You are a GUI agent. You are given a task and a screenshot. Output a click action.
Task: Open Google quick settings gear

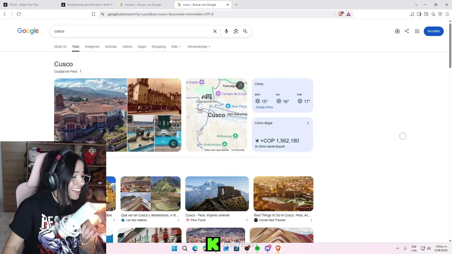[x=397, y=31]
